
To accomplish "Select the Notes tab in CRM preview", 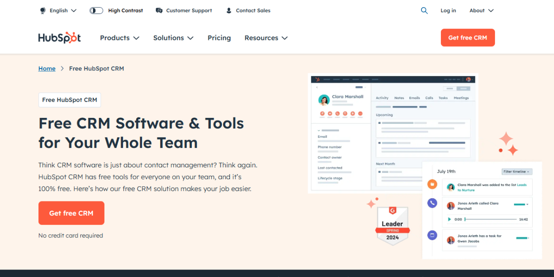I will pos(399,98).
